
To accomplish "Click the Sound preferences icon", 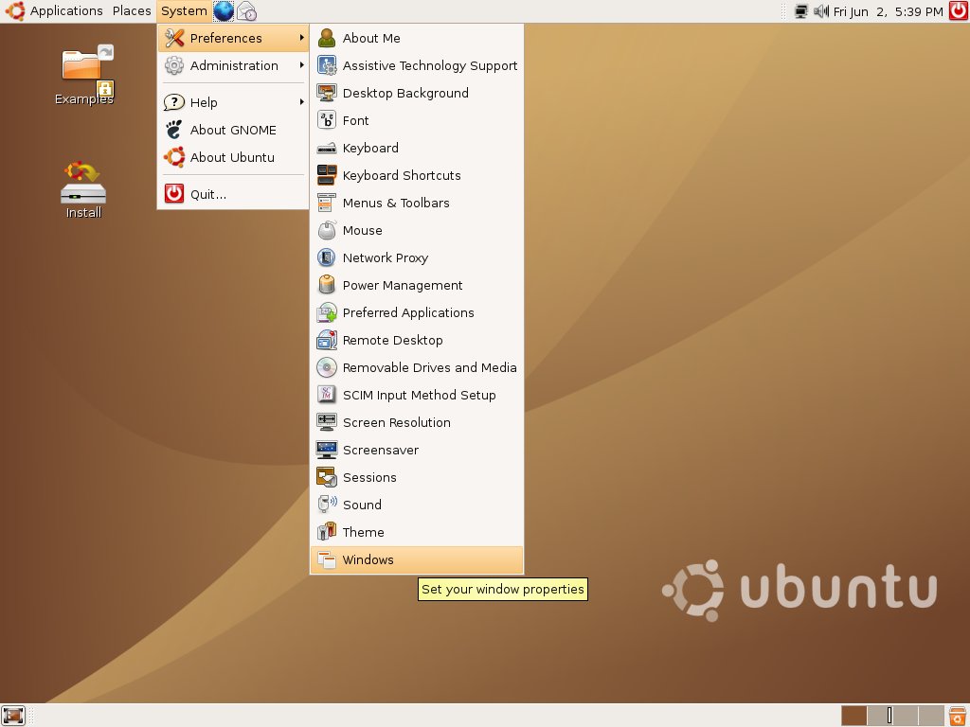I will [x=327, y=505].
